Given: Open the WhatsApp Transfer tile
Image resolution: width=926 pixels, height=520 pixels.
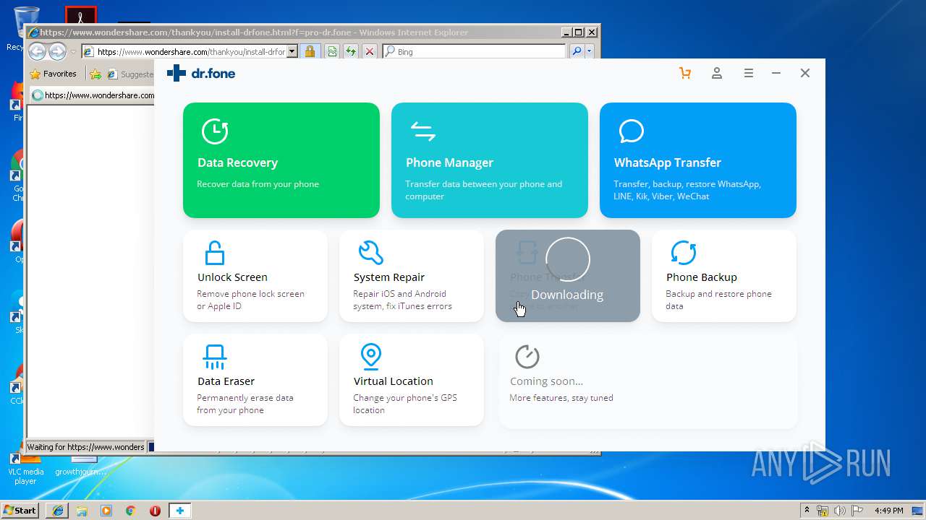Looking at the screenshot, I should (698, 160).
